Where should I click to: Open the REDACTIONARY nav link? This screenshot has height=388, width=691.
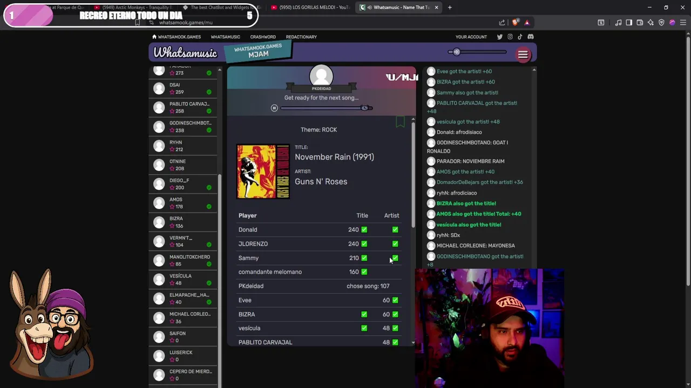click(301, 37)
